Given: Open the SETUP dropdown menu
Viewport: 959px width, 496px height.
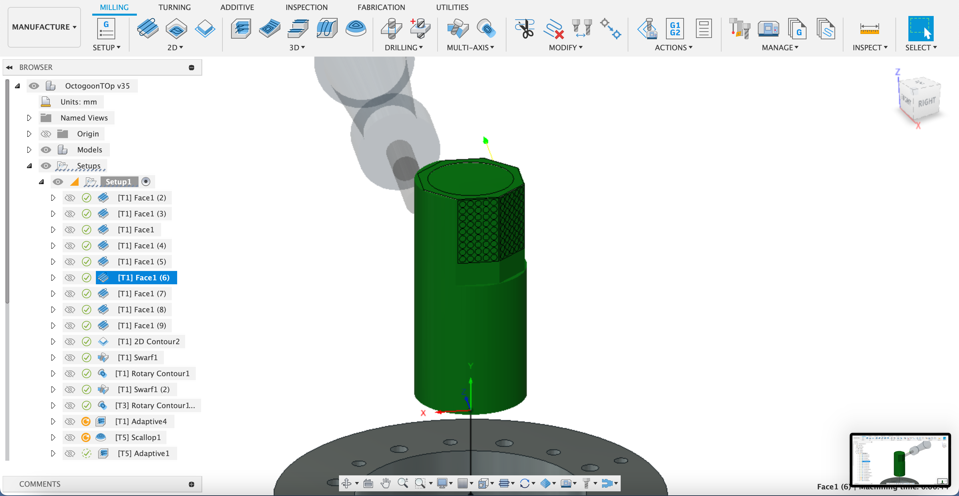Looking at the screenshot, I should [x=106, y=48].
